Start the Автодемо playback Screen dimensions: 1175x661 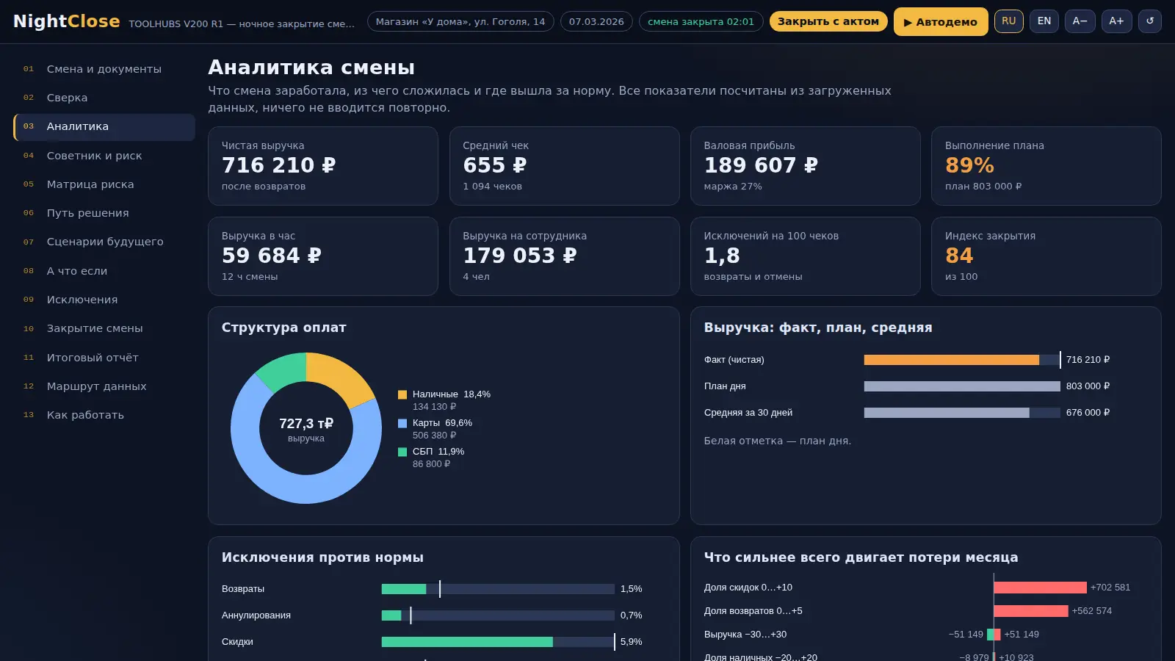(941, 22)
